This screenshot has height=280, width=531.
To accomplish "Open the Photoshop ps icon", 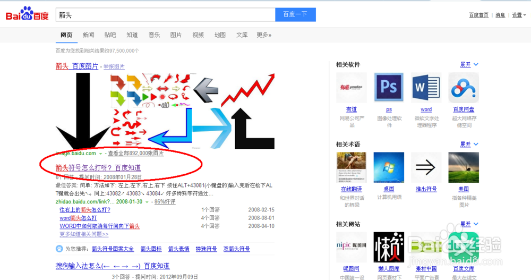I will [x=389, y=88].
